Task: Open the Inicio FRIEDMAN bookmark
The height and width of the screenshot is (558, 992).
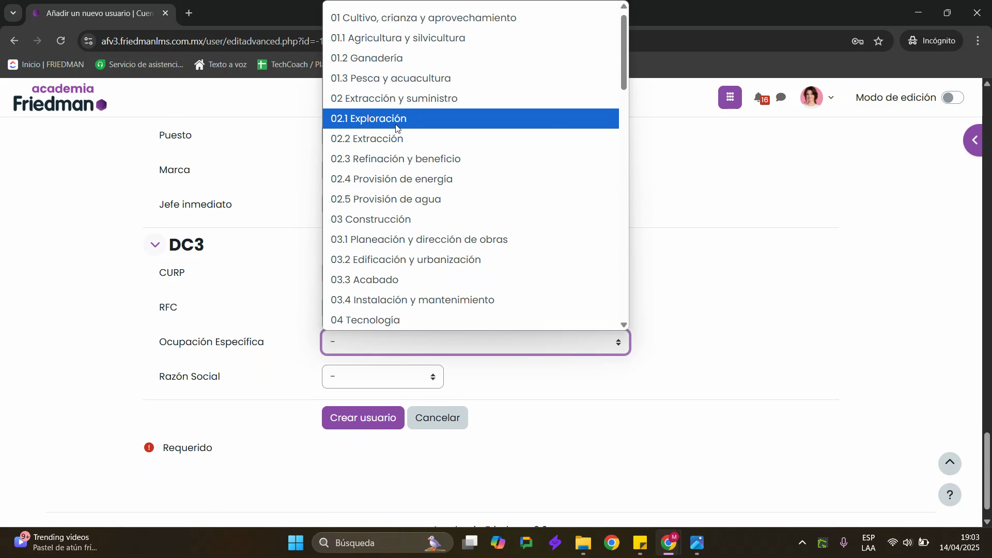Action: coord(47,65)
